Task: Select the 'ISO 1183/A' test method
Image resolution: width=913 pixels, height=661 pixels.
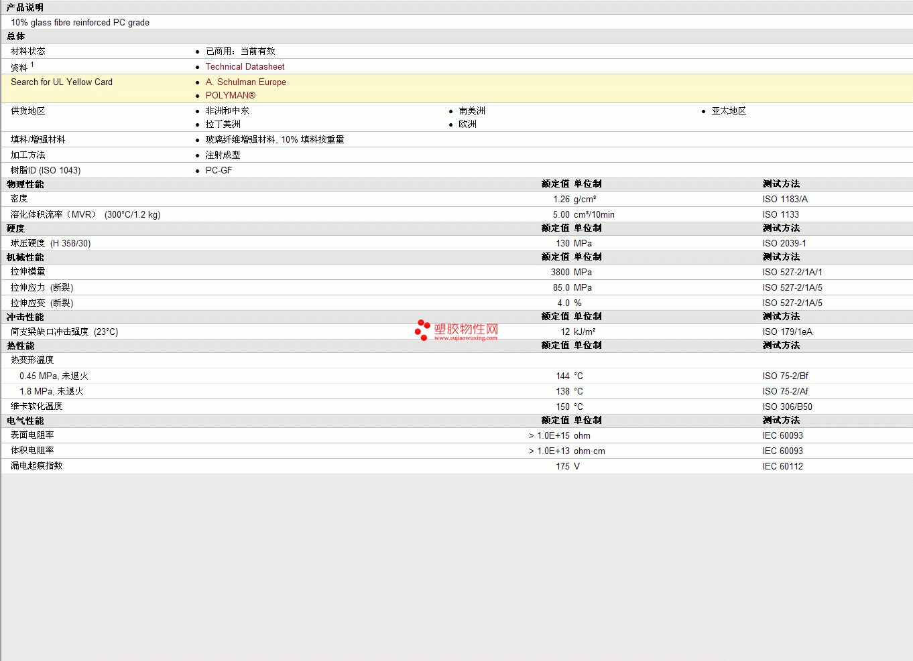Action: click(785, 200)
